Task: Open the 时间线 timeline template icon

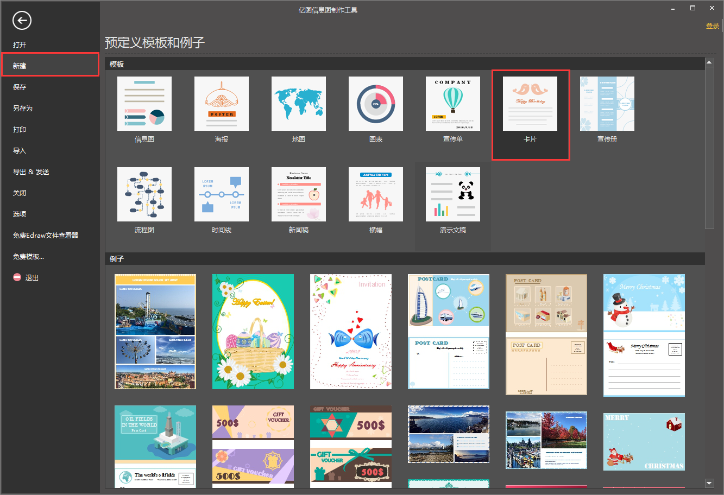Action: (x=222, y=194)
